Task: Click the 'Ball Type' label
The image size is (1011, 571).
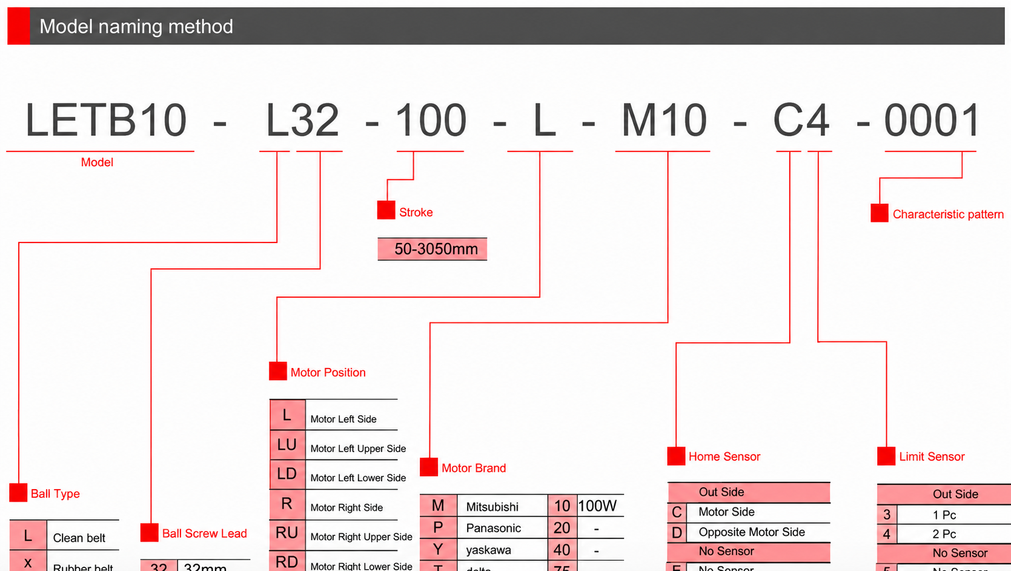Action: click(x=55, y=494)
